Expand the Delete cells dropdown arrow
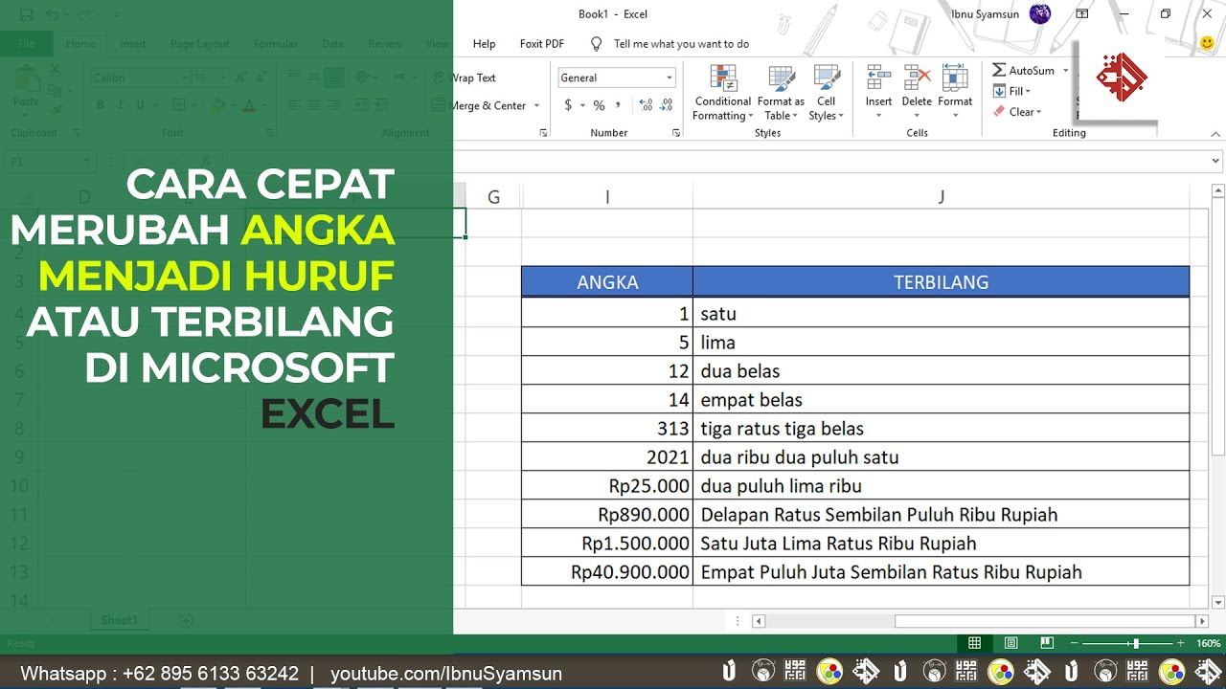1226x689 pixels. pyautogui.click(x=917, y=116)
